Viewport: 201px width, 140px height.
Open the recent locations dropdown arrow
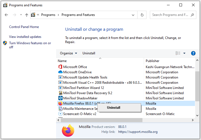pyautogui.click(x=21, y=15)
